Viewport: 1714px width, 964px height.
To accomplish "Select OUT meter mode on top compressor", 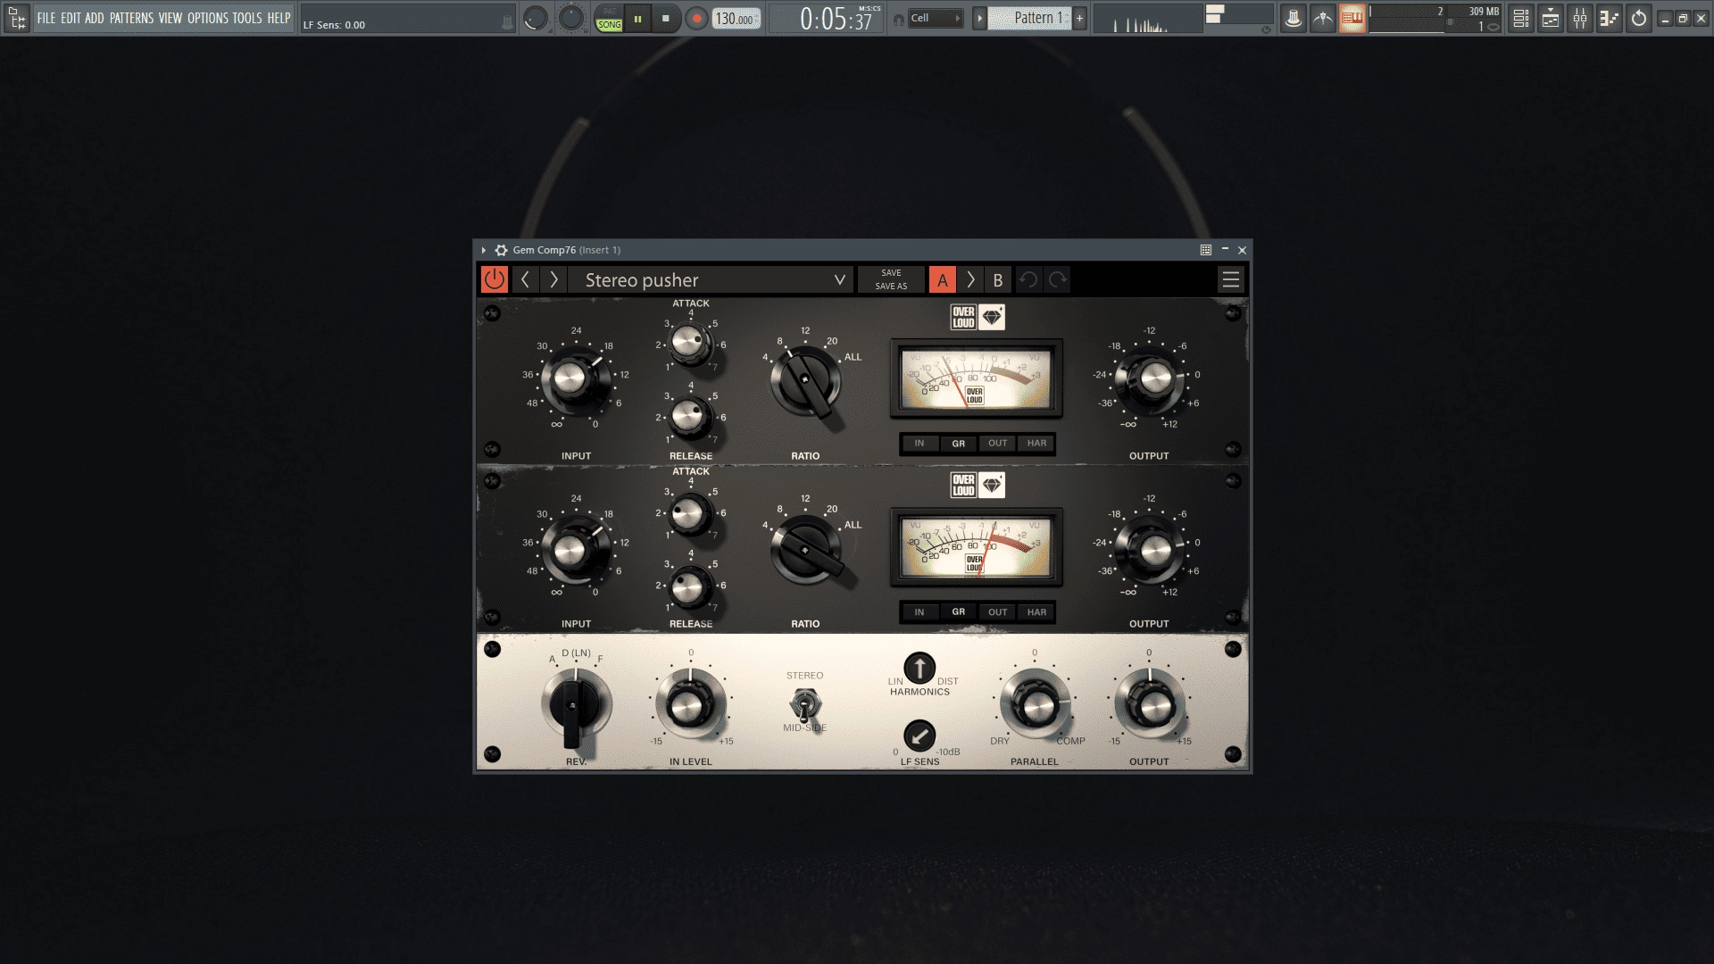I will [997, 444].
